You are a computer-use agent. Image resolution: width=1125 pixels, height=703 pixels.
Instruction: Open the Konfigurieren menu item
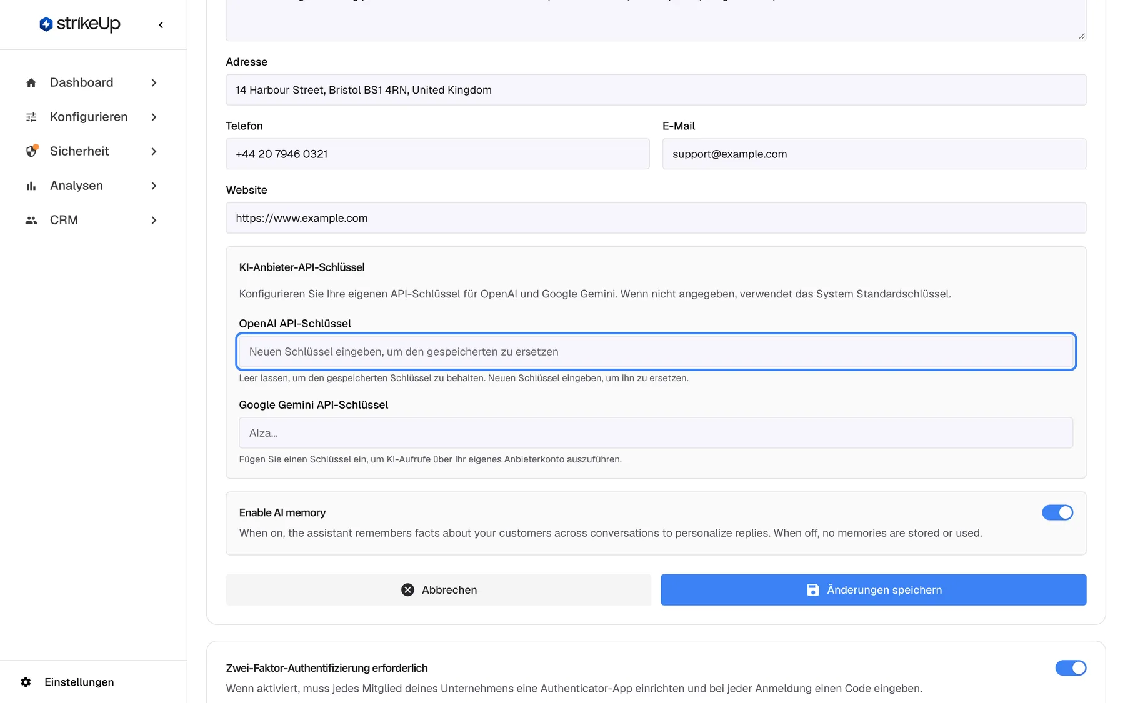tap(92, 117)
